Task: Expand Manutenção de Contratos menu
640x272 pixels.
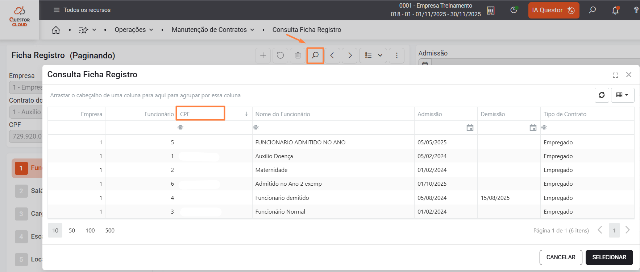Action: pos(213,30)
